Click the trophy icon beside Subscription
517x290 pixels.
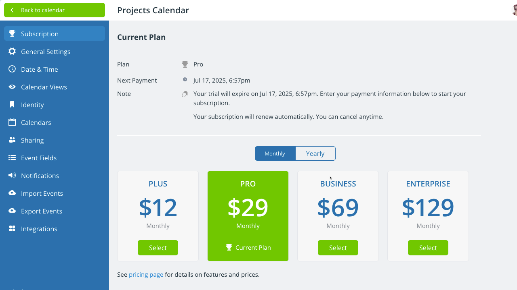point(12,34)
